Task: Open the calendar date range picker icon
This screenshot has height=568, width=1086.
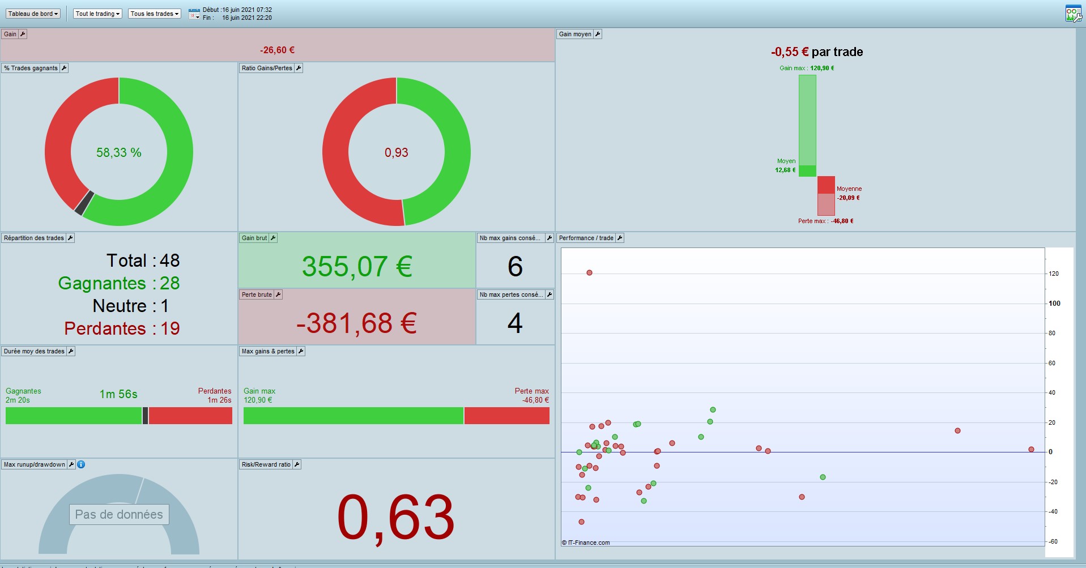Action: 194,14
